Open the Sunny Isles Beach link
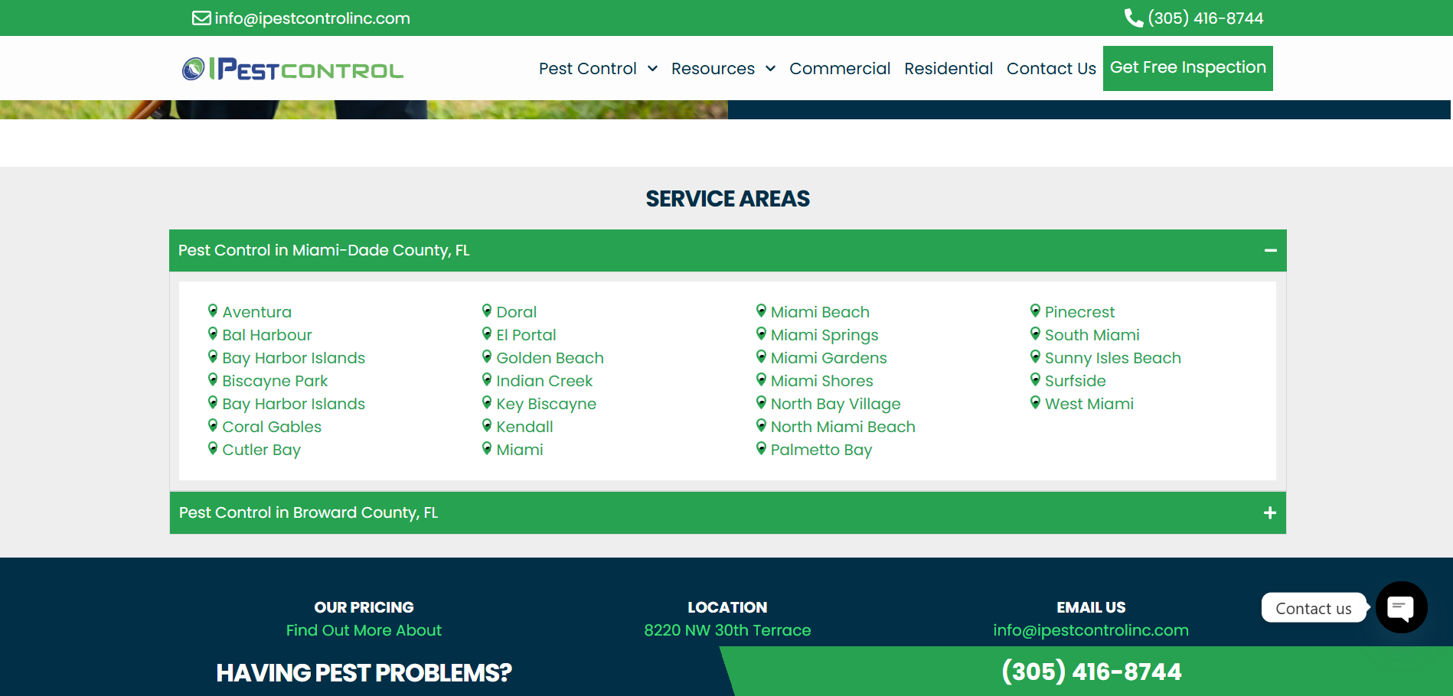This screenshot has width=1453, height=696. pos(1112,358)
